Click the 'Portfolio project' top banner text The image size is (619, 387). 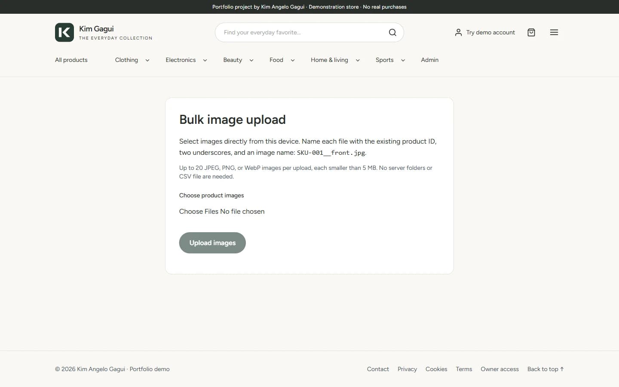point(309,7)
